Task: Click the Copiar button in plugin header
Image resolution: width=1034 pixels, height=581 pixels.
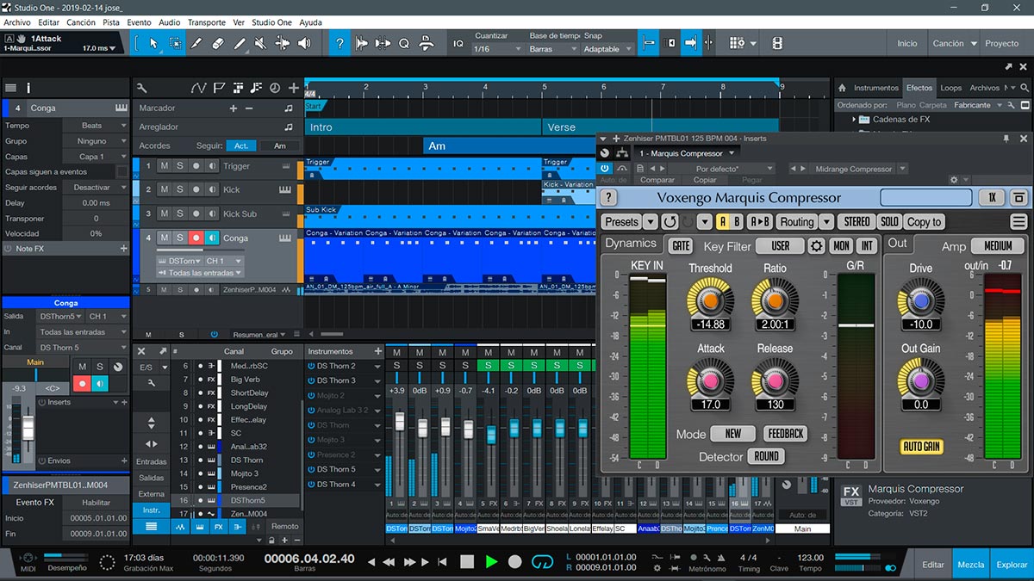Action: 705,180
